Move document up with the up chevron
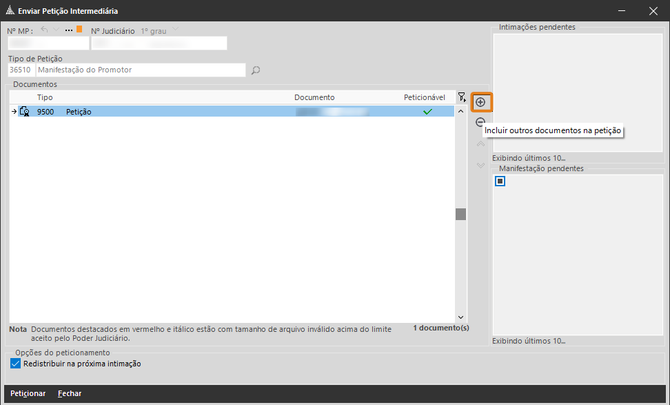Viewport: 670px width, 405px height. point(481,144)
